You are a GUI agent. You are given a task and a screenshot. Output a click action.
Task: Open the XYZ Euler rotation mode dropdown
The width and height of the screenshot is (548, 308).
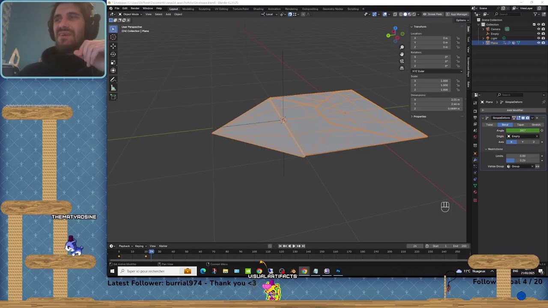pos(437,71)
